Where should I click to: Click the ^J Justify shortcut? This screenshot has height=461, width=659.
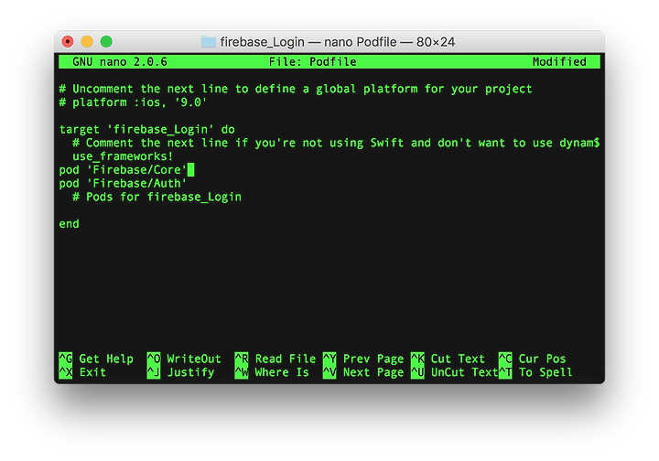pos(180,372)
